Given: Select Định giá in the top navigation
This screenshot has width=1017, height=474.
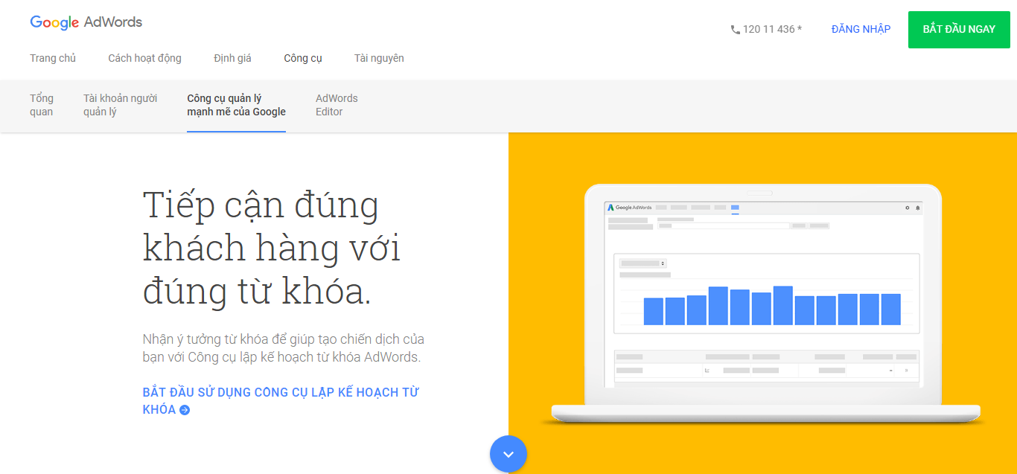Looking at the screenshot, I should (x=232, y=58).
